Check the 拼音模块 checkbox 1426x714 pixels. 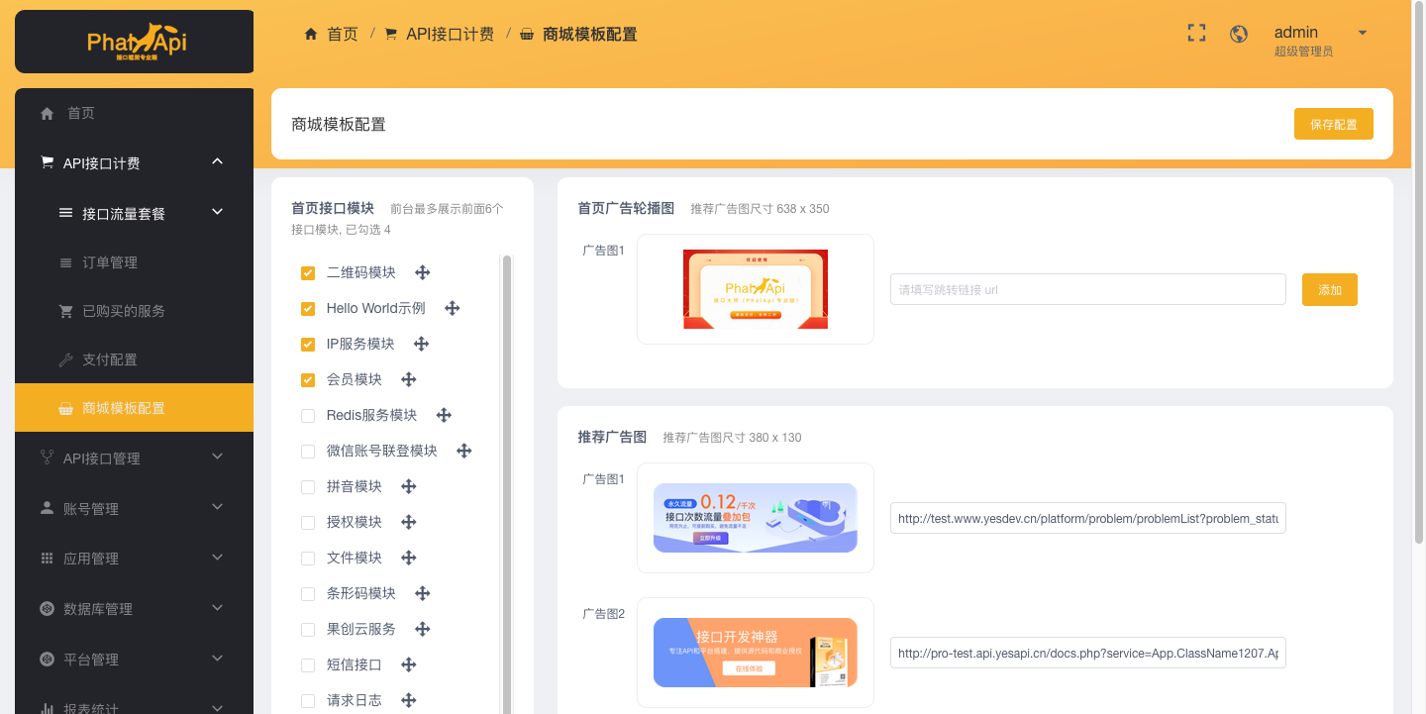[308, 487]
